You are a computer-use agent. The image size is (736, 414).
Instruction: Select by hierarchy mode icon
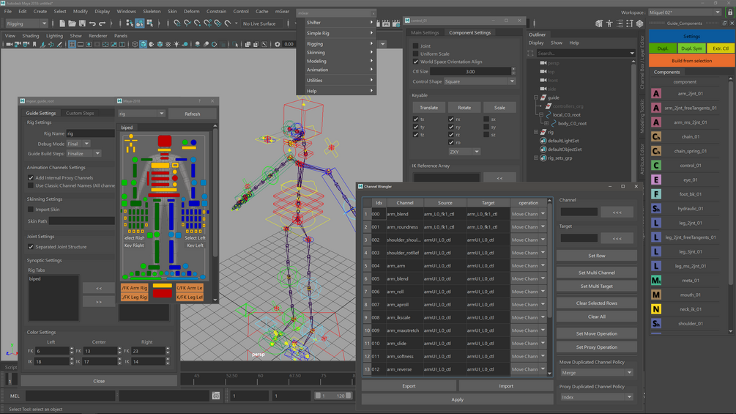pyautogui.click(x=130, y=23)
